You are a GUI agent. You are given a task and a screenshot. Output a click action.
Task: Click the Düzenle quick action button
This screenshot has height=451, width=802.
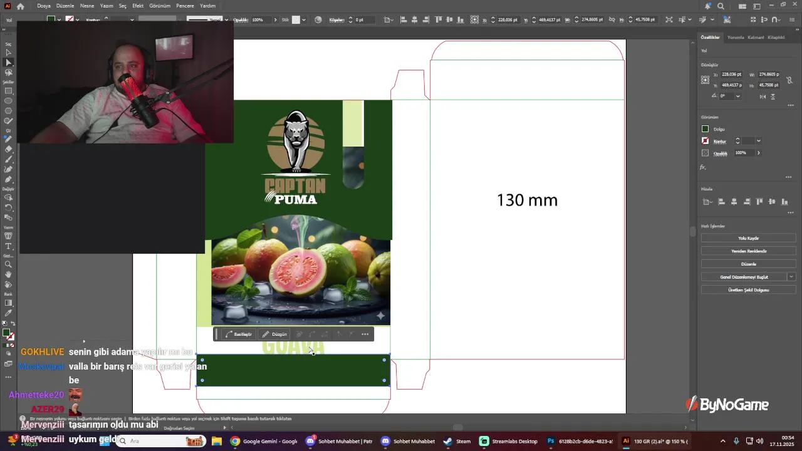click(748, 264)
